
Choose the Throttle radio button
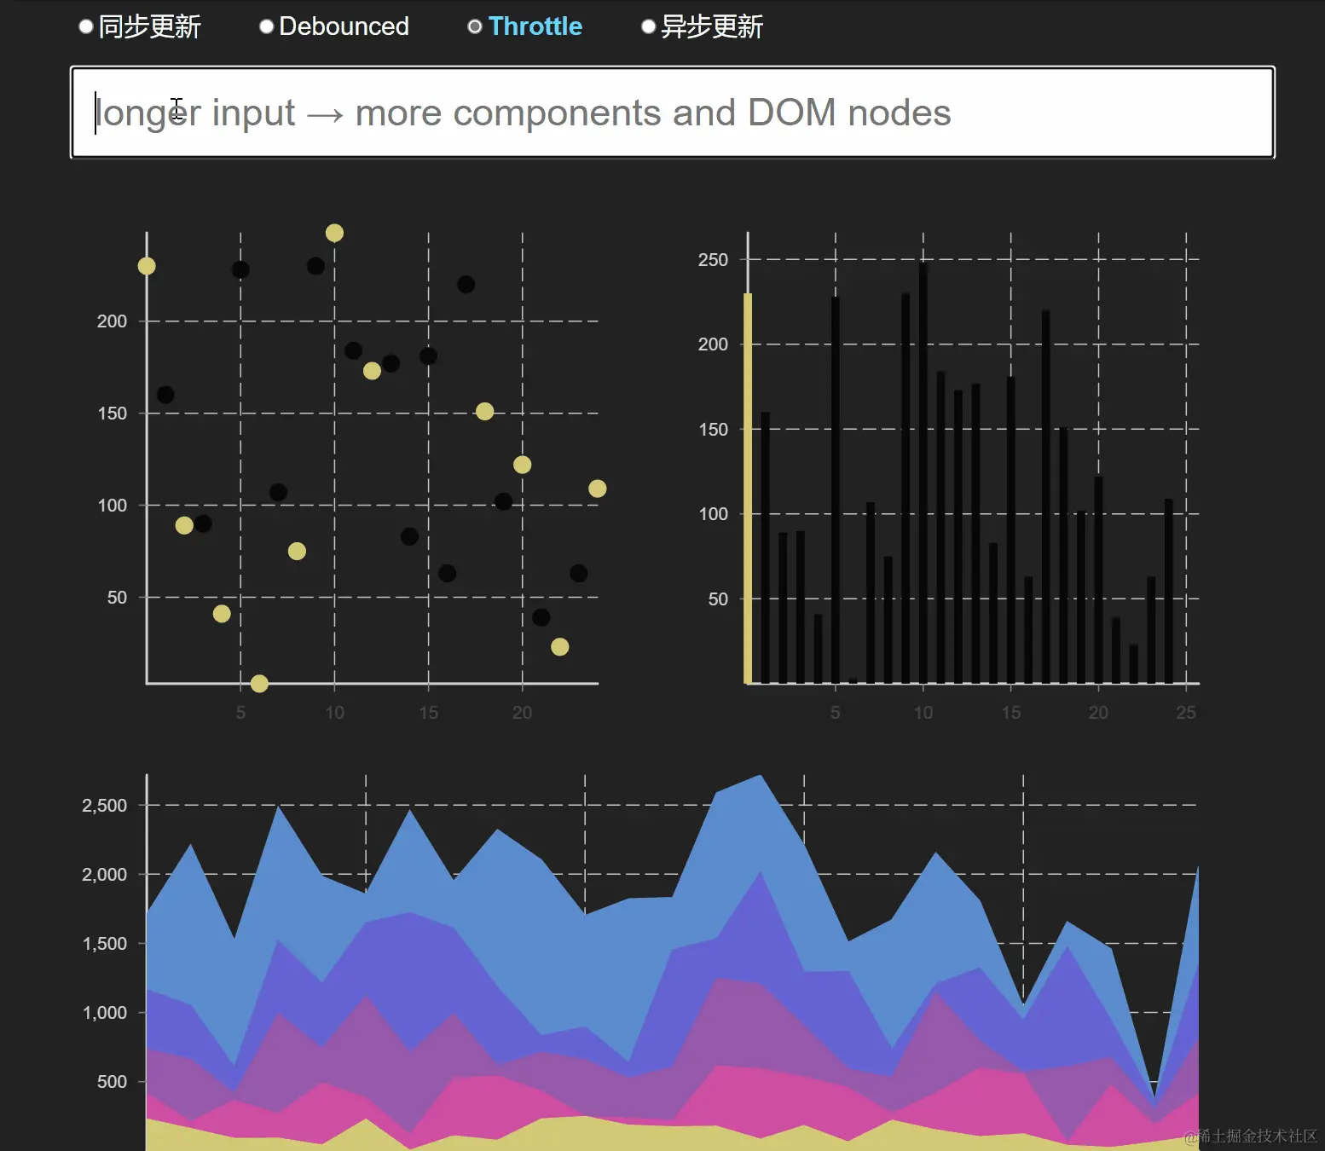tap(475, 26)
